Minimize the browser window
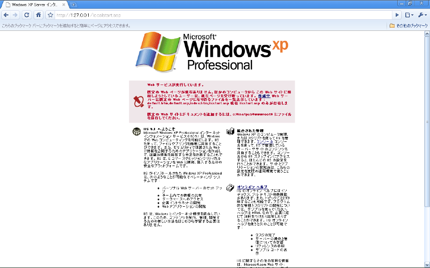The image size is (430, 268). tap(402, 3)
